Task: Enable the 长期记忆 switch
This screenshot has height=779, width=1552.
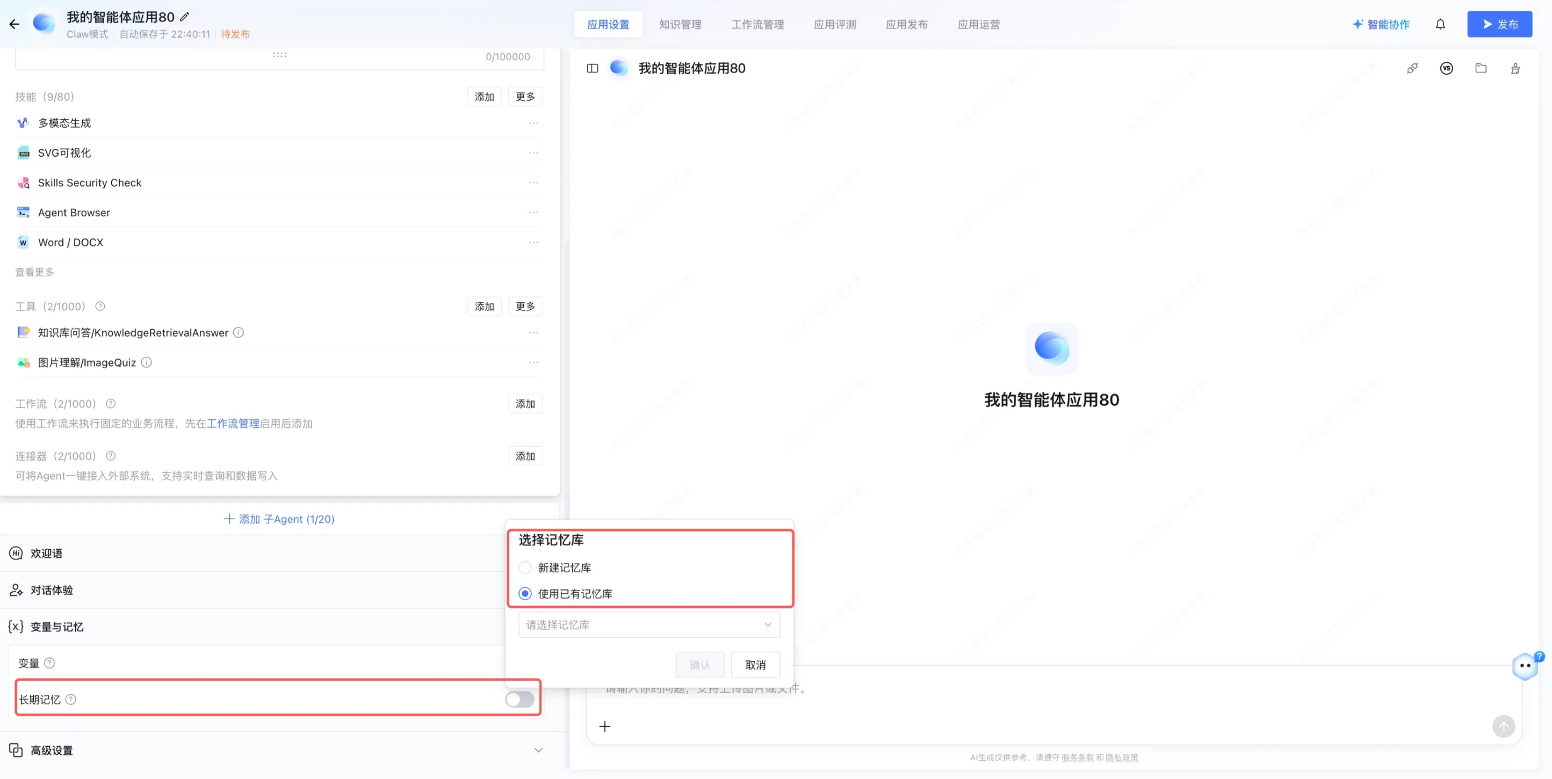Action: [519, 699]
